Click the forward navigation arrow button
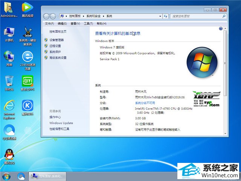This screenshot has width=241, height=181. pyautogui.click(x=53, y=16)
